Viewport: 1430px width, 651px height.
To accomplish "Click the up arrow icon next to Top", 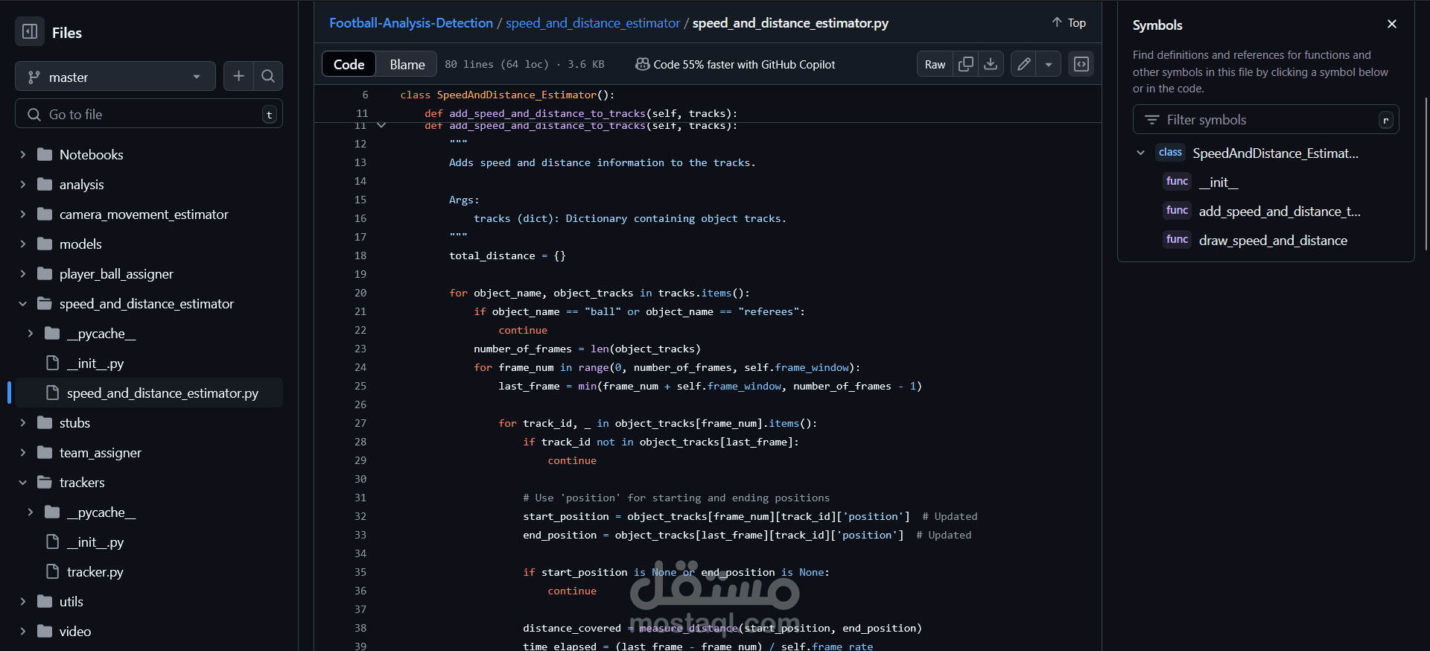I will point(1056,22).
